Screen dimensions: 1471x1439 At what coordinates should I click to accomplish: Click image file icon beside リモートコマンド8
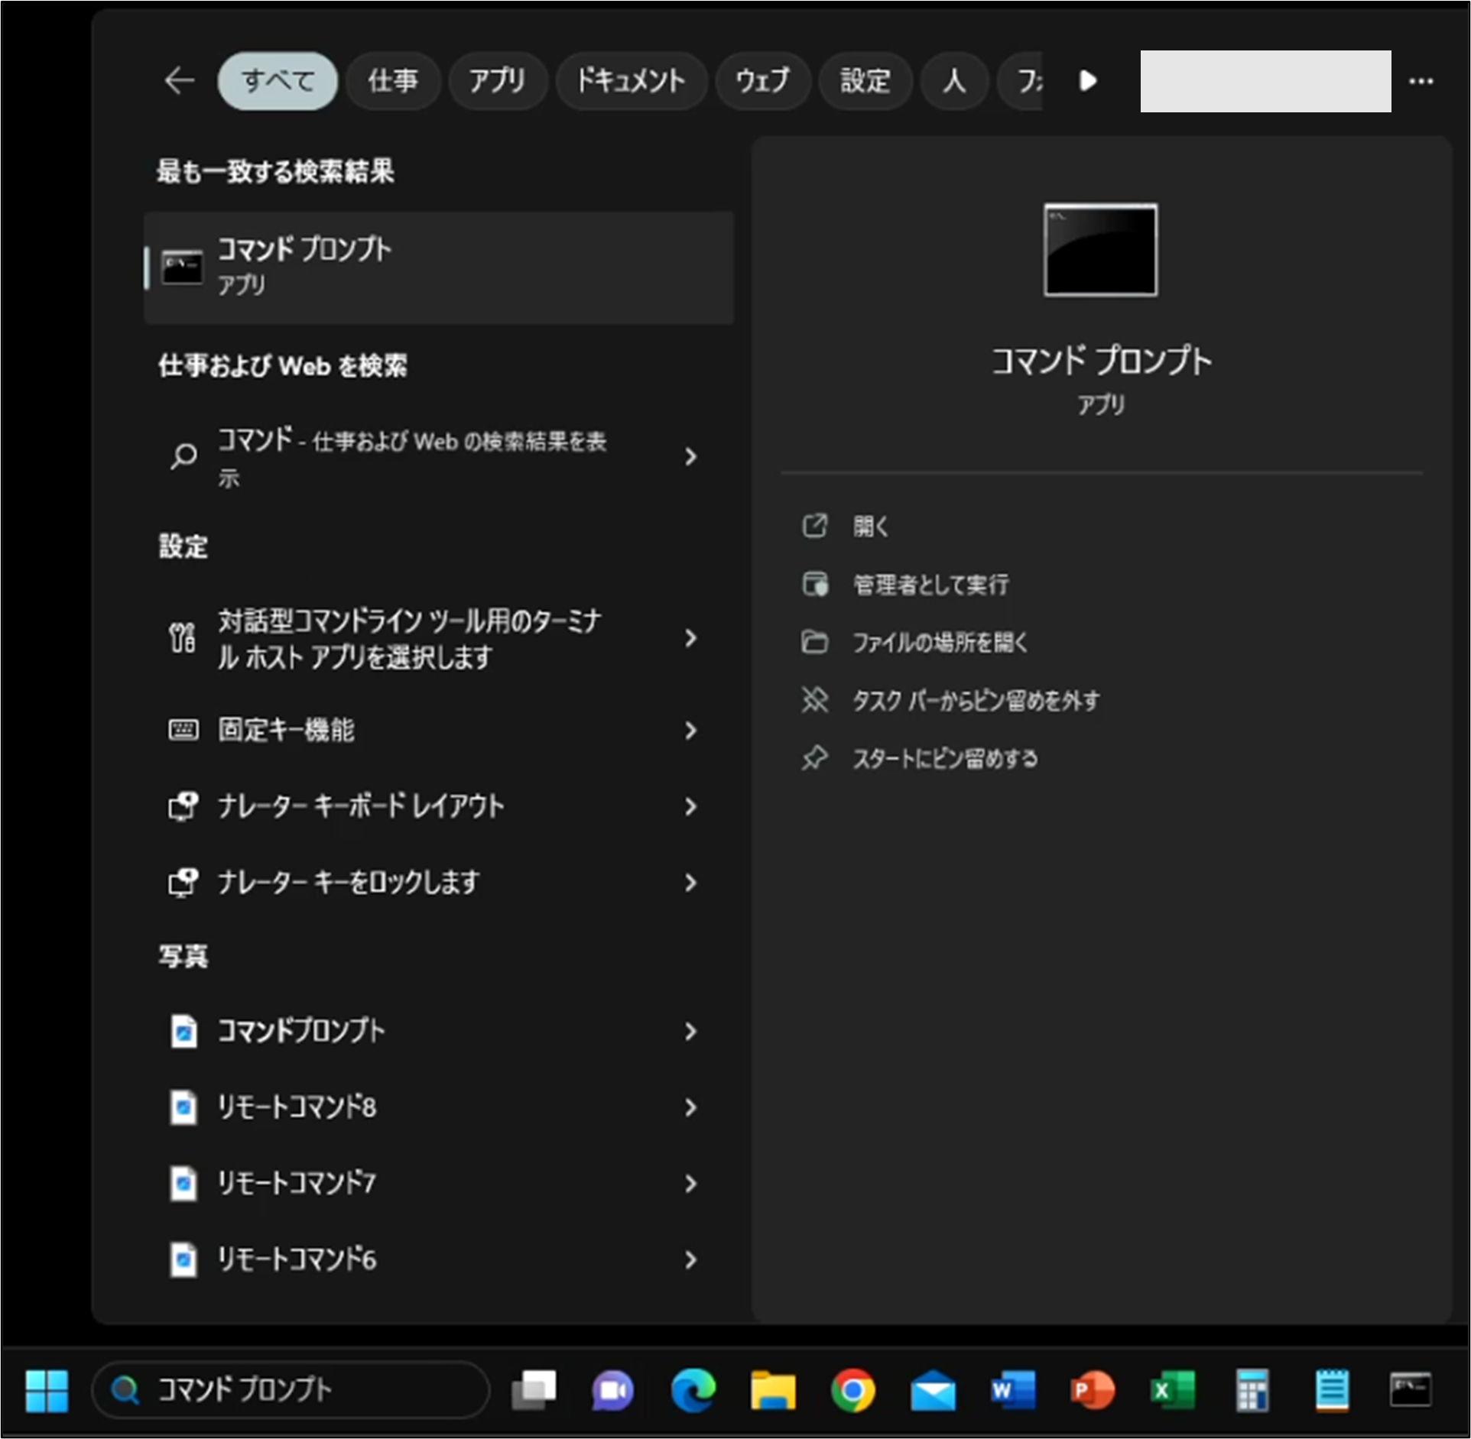pos(183,1107)
